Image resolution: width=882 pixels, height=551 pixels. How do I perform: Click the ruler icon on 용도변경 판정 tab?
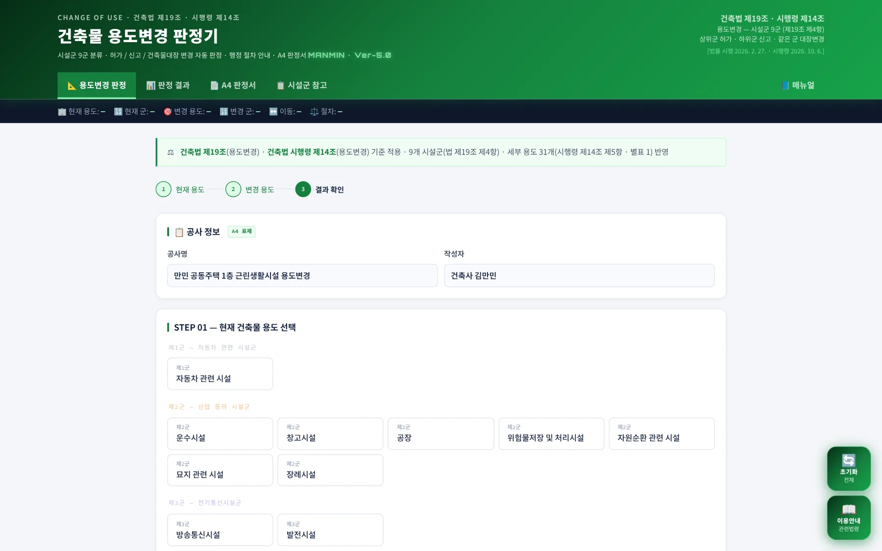coord(72,86)
